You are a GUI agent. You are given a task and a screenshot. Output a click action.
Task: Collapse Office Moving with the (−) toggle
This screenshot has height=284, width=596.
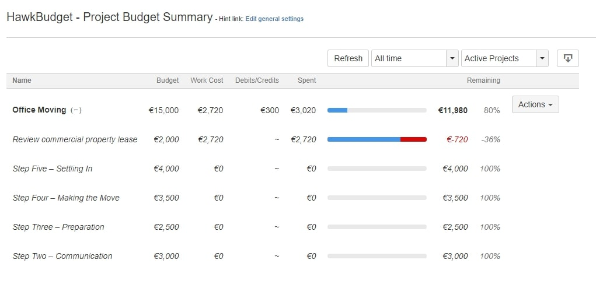pyautogui.click(x=76, y=110)
